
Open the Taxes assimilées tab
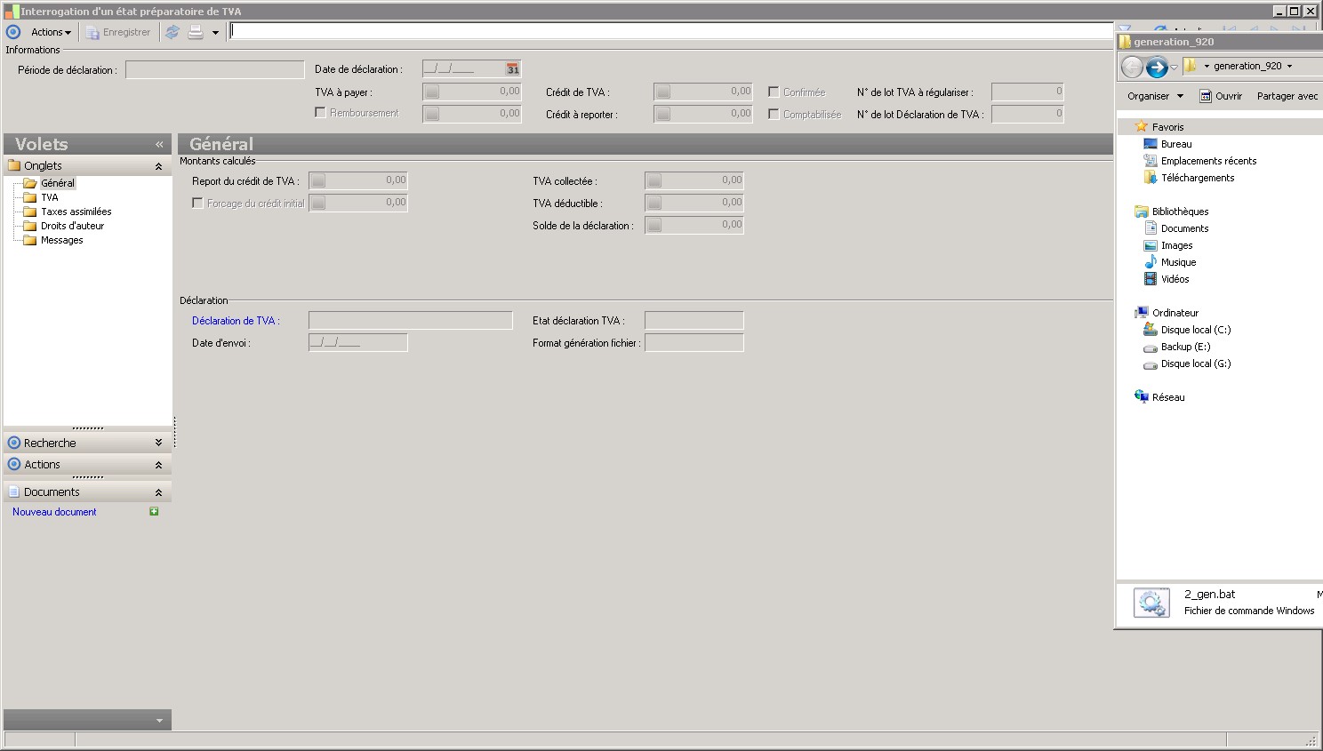pos(76,212)
